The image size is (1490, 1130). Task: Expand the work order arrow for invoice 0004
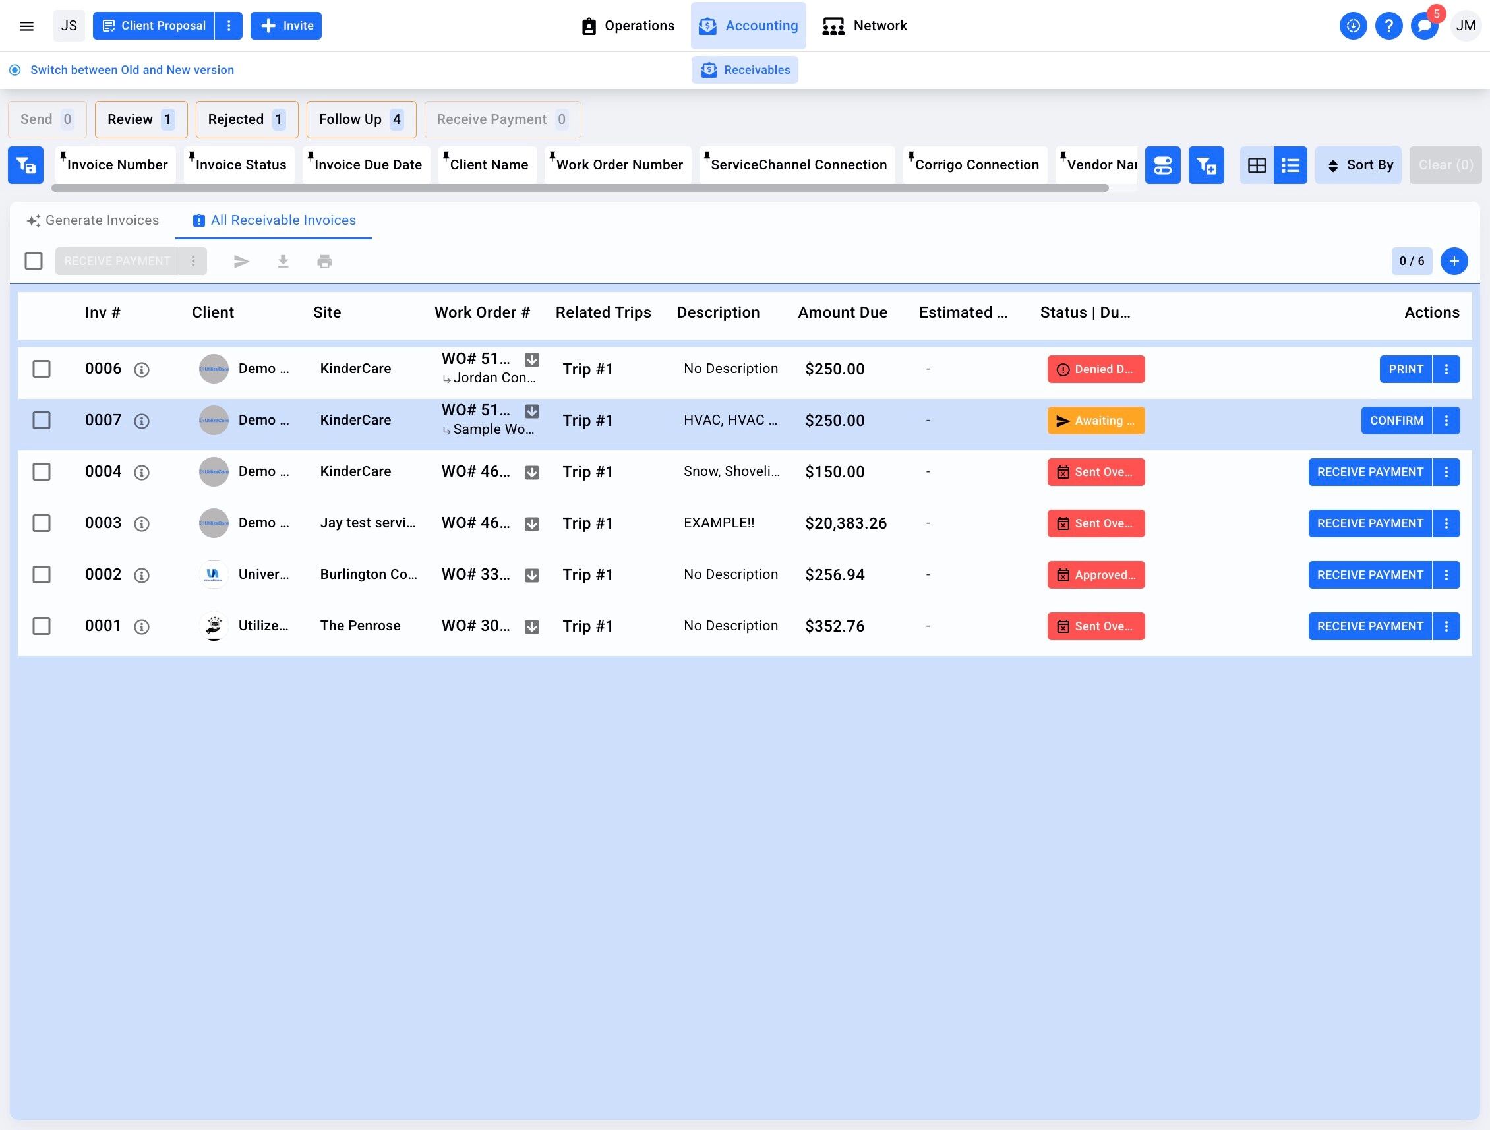click(531, 473)
